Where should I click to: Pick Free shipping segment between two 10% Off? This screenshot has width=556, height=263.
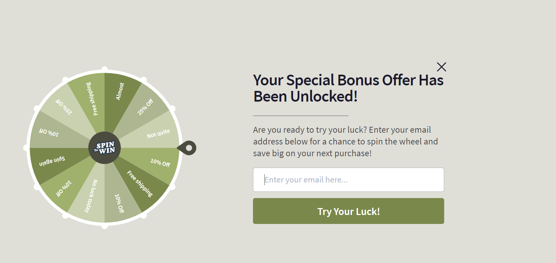(140, 184)
